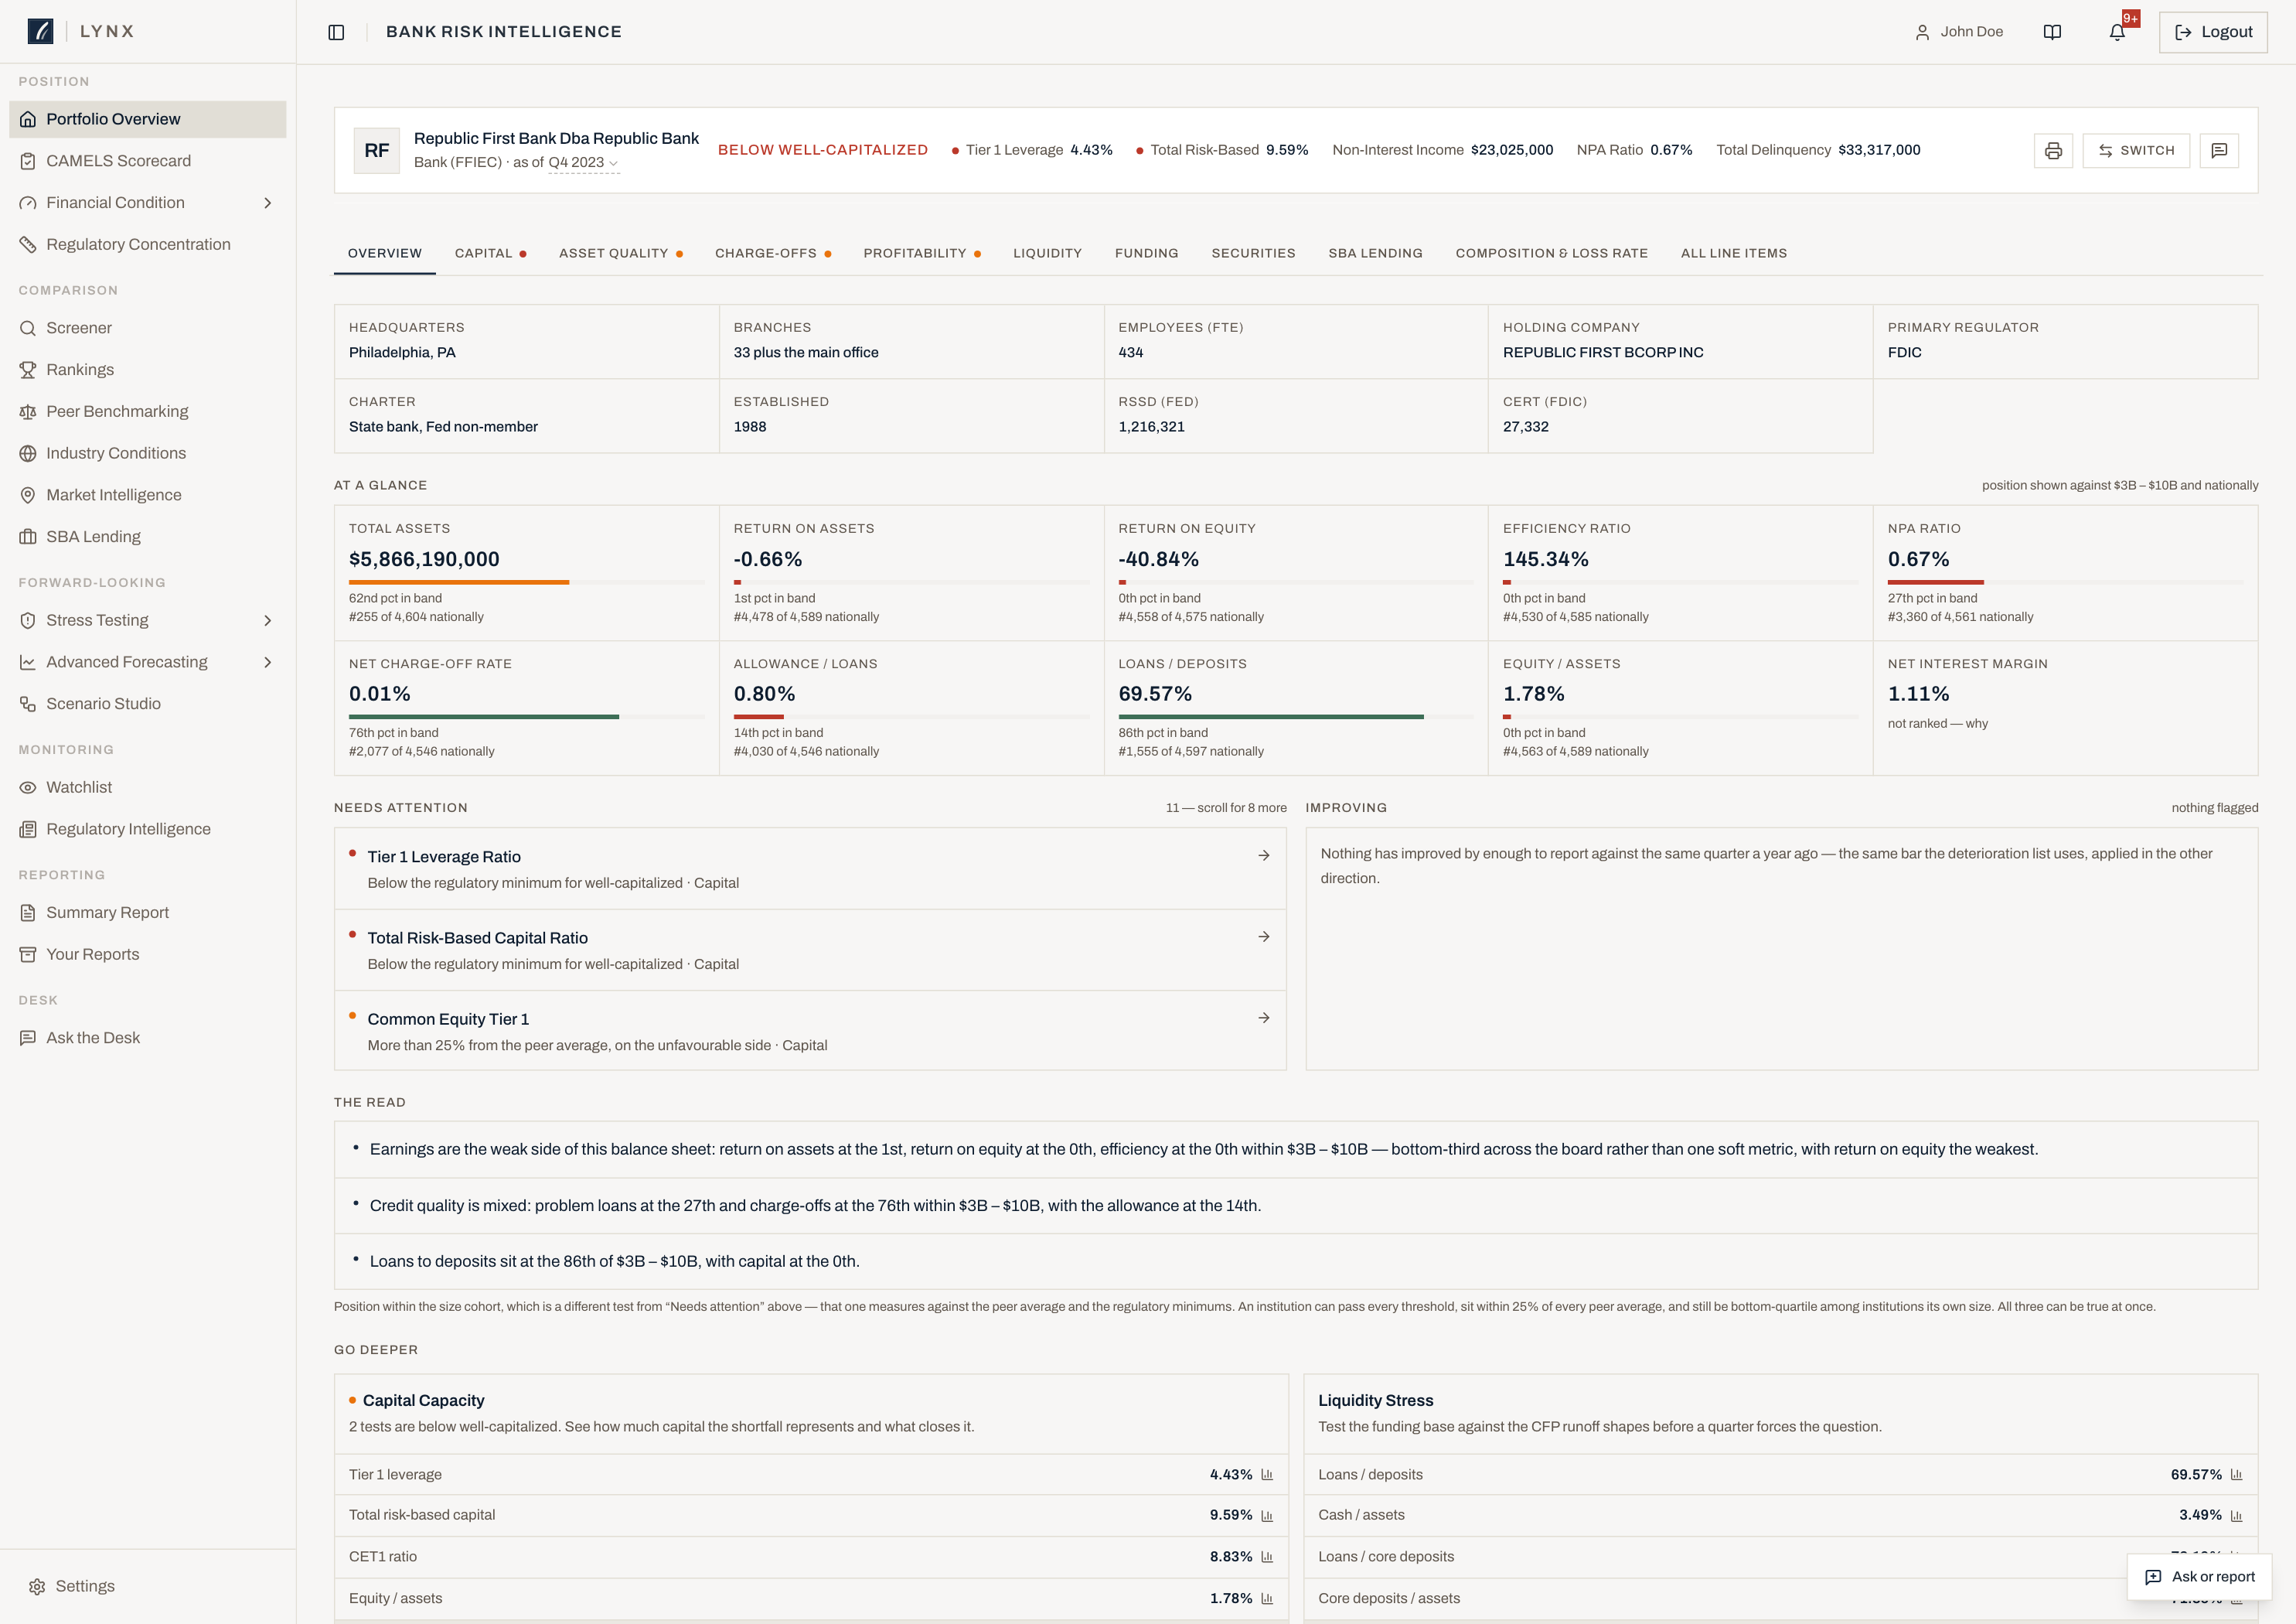This screenshot has width=2296, height=1624.
Task: Click the CAMELS Scorecard clipboard icon
Action: (x=28, y=161)
